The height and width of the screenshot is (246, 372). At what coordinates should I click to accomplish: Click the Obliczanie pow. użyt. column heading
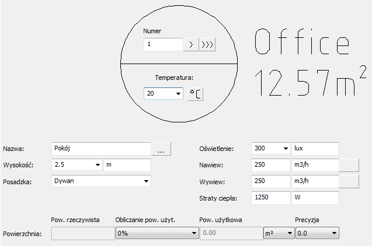click(145, 220)
